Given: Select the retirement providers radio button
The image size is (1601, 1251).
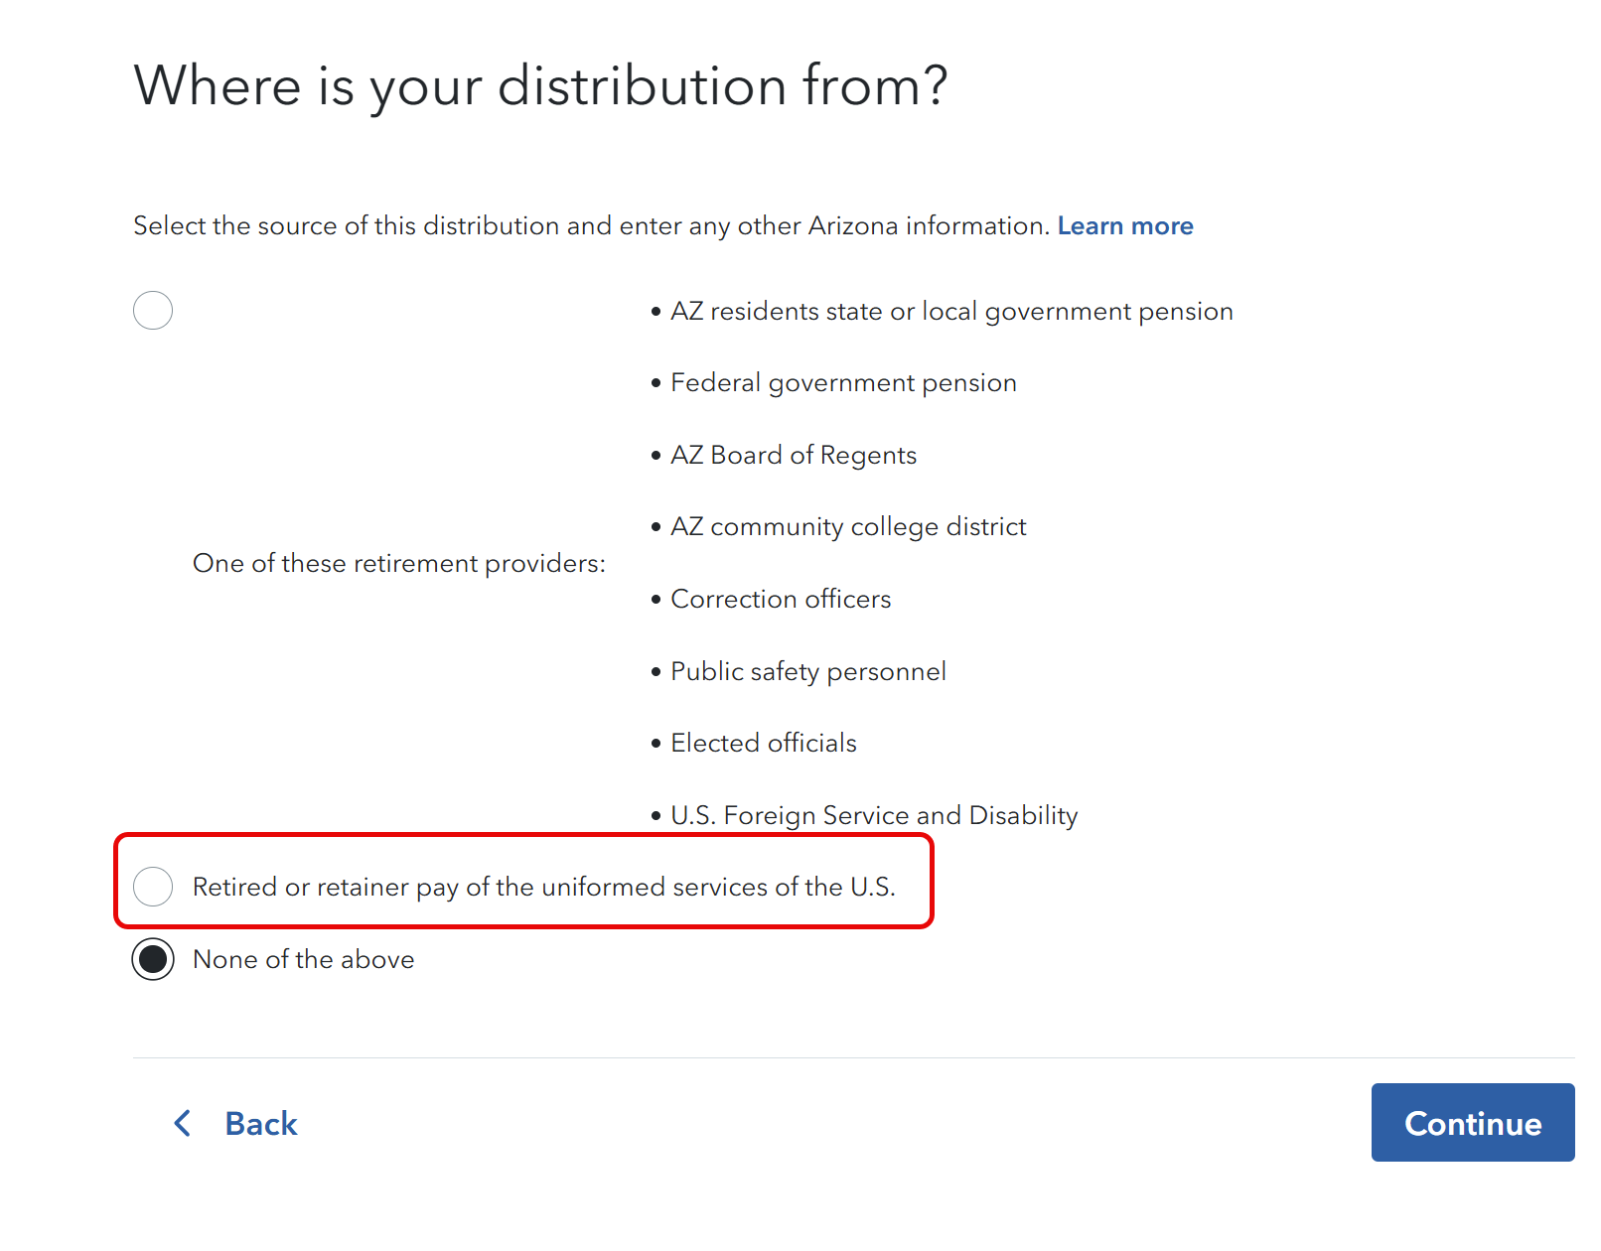Looking at the screenshot, I should (x=153, y=311).
